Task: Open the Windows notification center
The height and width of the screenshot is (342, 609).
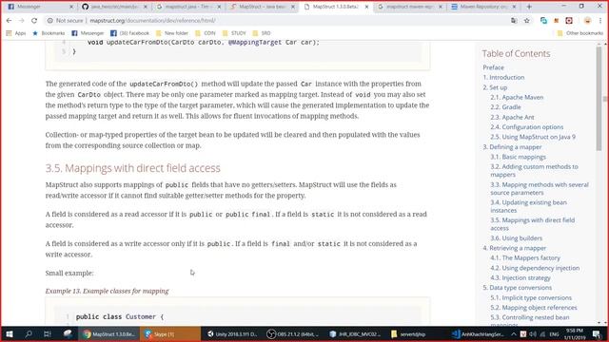Action: click(x=597, y=333)
